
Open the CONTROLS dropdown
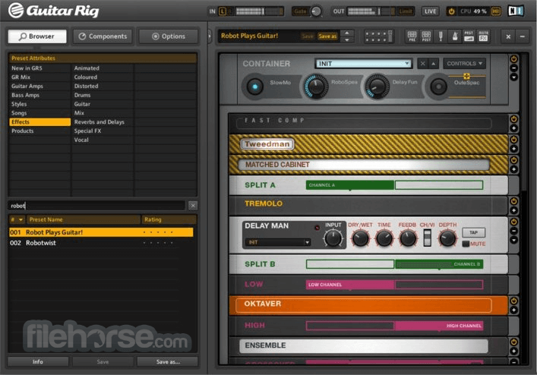[x=464, y=64]
